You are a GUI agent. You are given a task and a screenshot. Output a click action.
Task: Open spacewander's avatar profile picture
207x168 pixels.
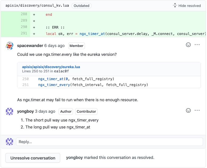pos(10,46)
